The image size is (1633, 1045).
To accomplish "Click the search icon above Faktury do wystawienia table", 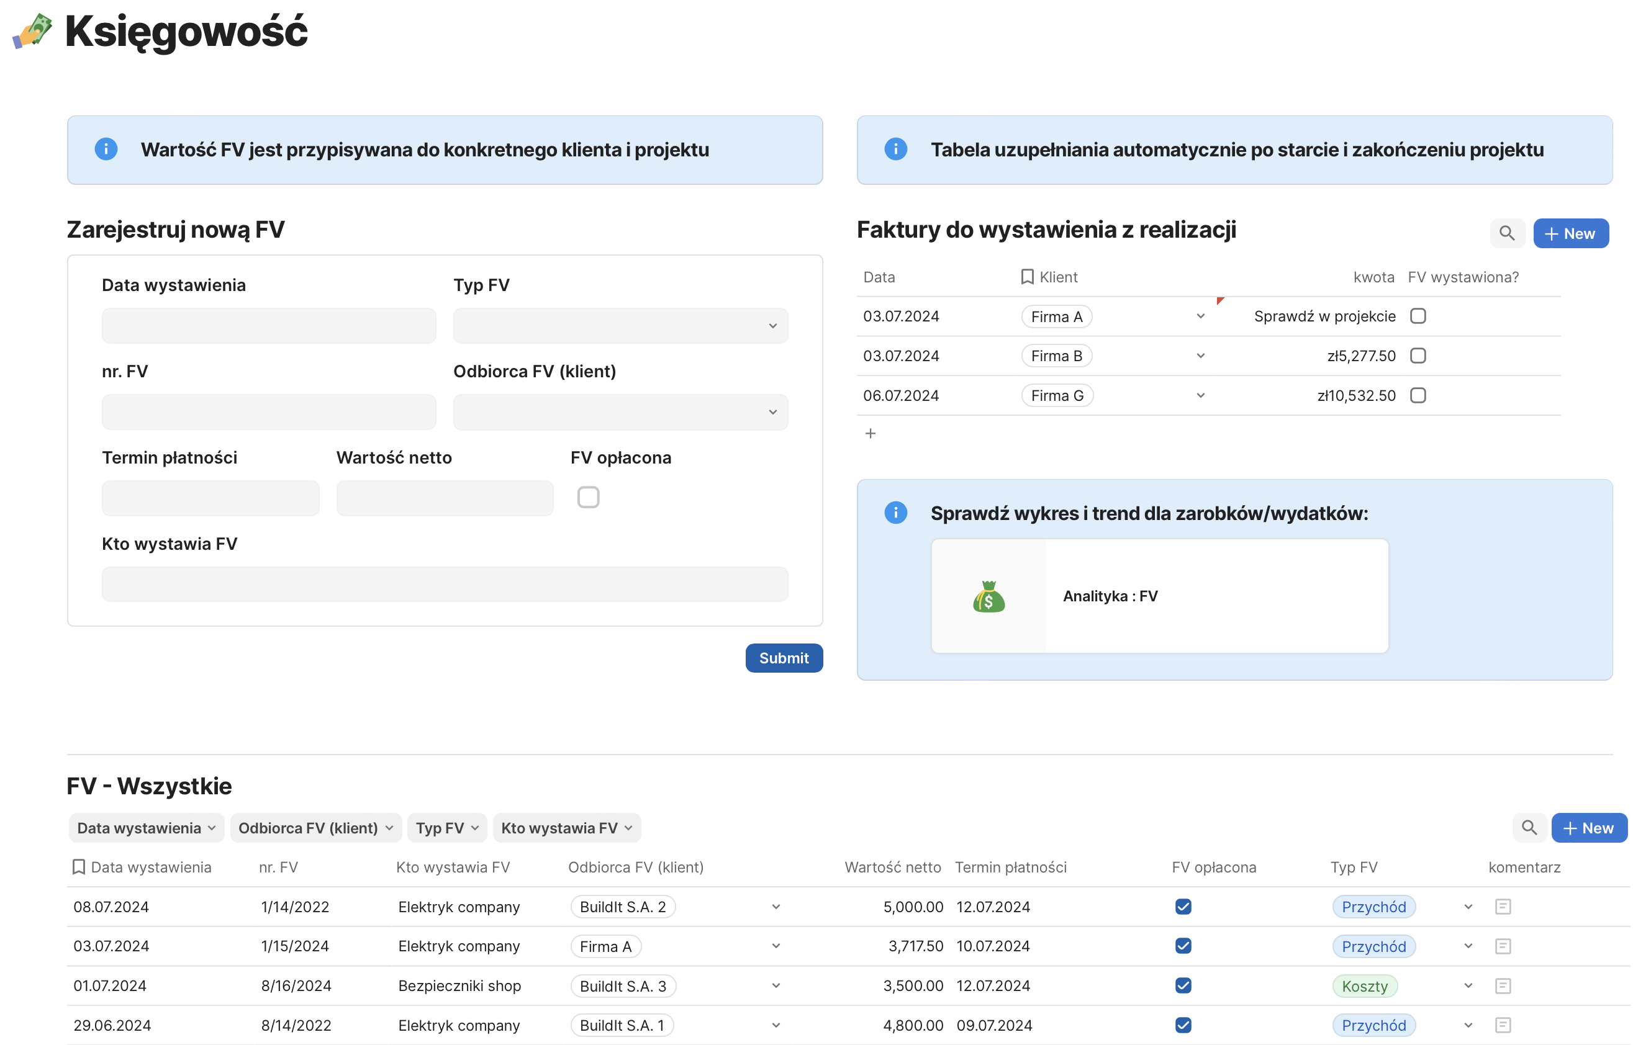I will coord(1506,233).
